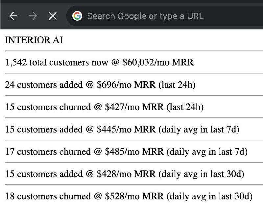Click the 15 customers added $428/mo line
Image resolution: width=263 pixels, height=203 pixels.
tap(125, 174)
